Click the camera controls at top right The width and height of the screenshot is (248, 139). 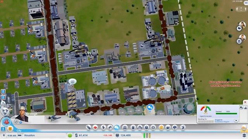tap(241, 9)
